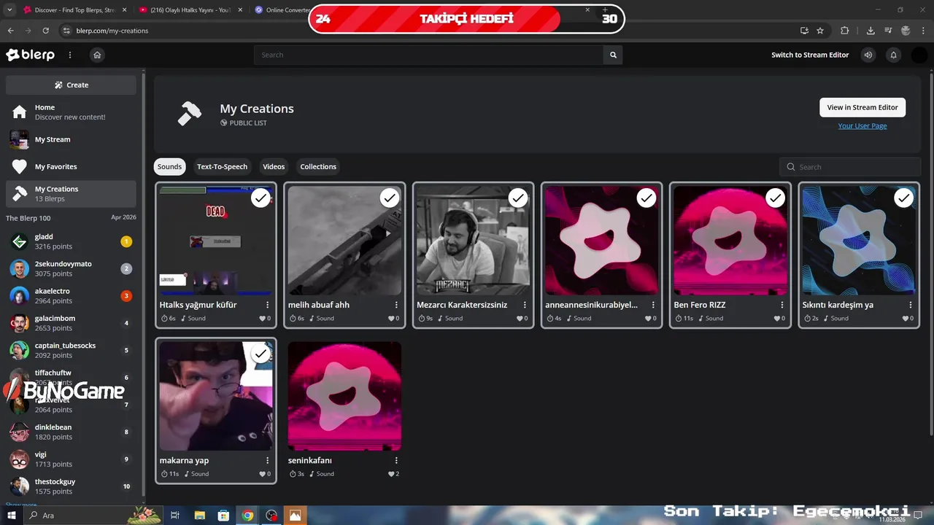Open galacimbom in the Blerp 100 list
The height and width of the screenshot is (525, 934).
tap(71, 323)
